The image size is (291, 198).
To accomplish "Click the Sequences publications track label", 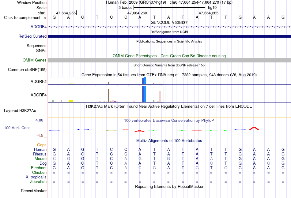I will tap(36, 46).
